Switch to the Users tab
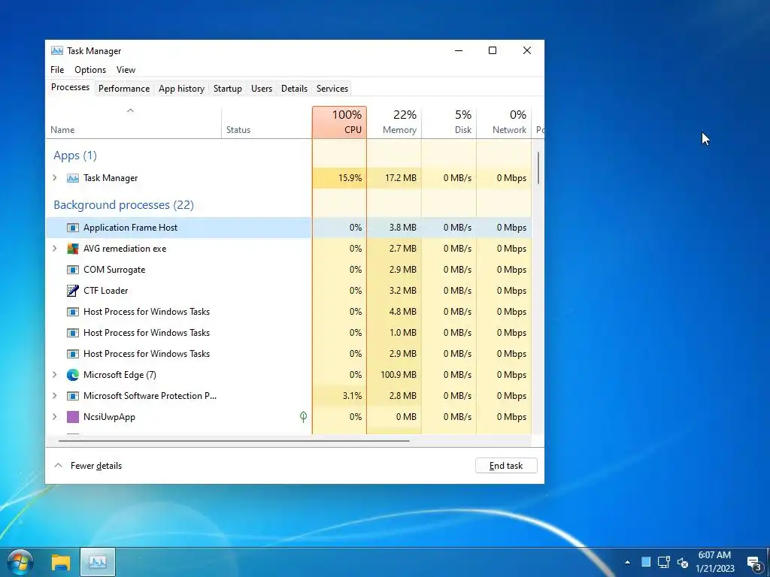Viewport: 770px width, 577px height. point(261,89)
